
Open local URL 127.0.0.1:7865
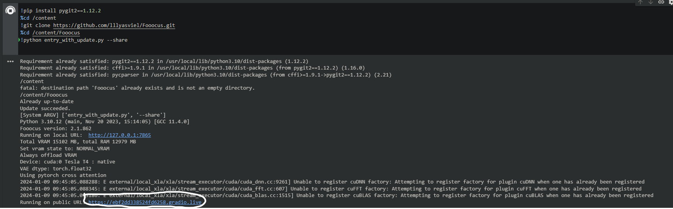pos(119,135)
